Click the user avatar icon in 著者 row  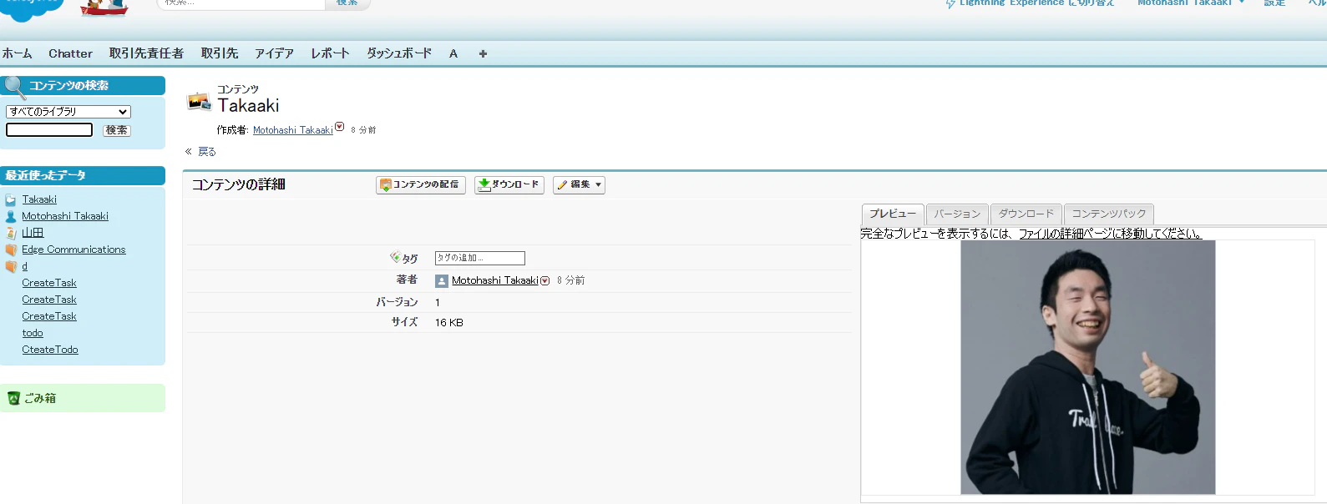(x=442, y=281)
